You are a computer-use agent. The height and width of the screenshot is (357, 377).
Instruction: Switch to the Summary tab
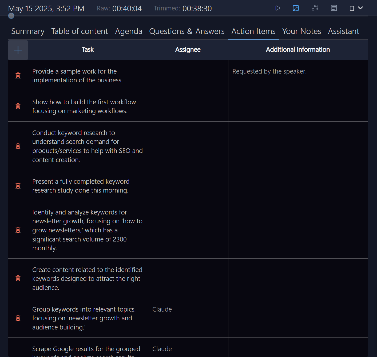28,31
